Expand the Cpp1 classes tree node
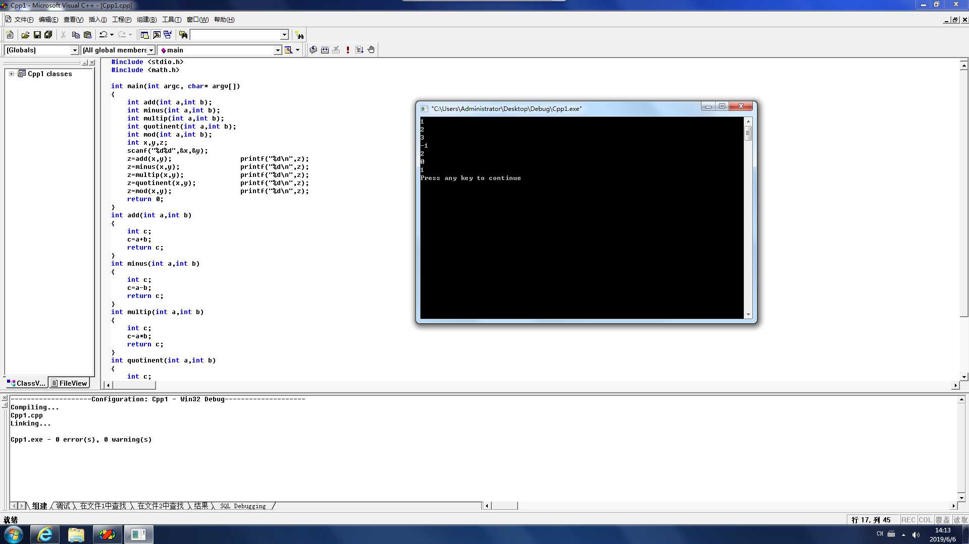Viewport: 969px width, 544px height. (11, 74)
